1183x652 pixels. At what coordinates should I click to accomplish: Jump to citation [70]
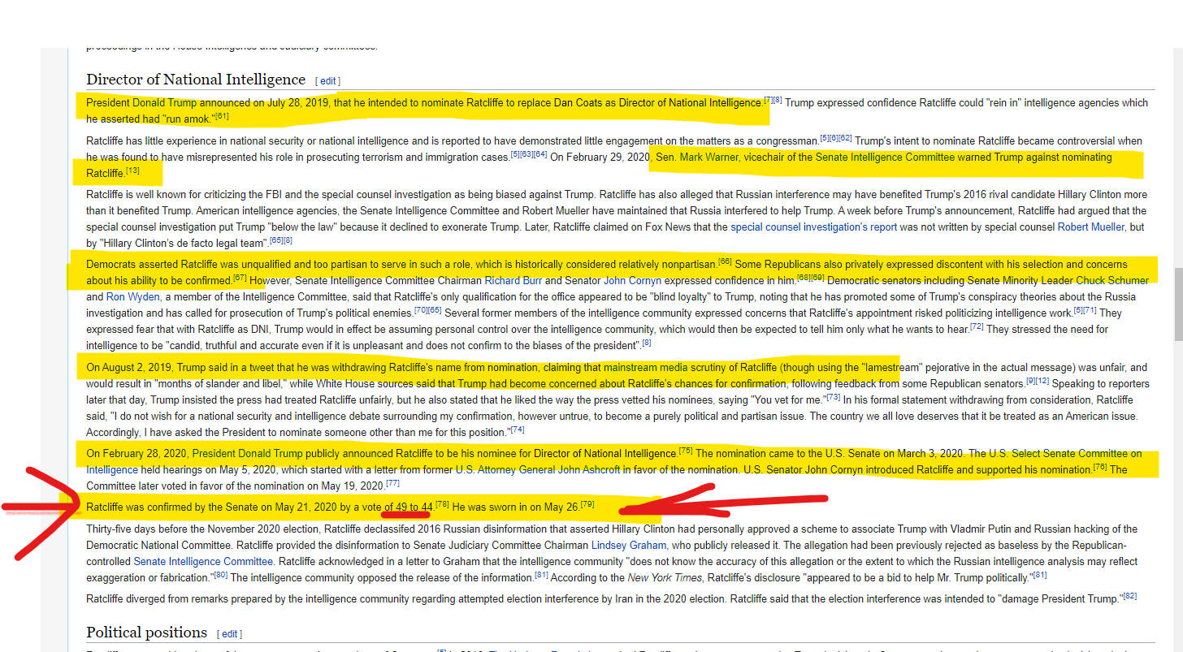point(422,310)
